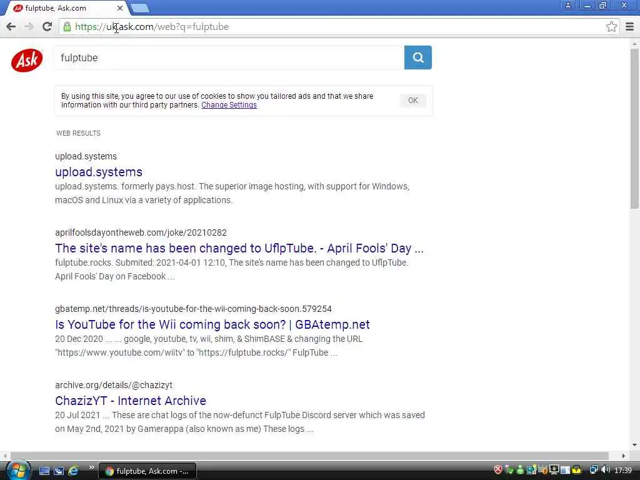Click the red shield tray icon
This screenshot has height=480, width=640.
pos(498,470)
